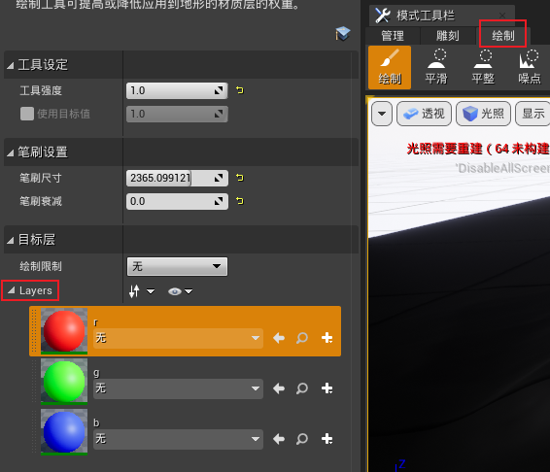The image size is (550, 472).
Task: Select the 平滑 smooth tool
Action: pyautogui.click(x=436, y=67)
